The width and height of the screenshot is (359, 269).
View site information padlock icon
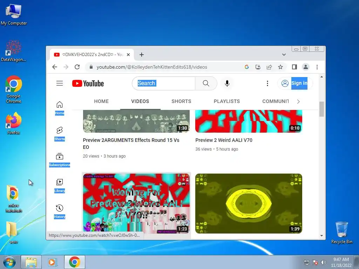click(x=91, y=67)
